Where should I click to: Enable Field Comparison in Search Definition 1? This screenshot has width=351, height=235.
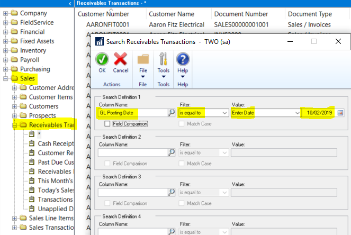(x=107, y=124)
